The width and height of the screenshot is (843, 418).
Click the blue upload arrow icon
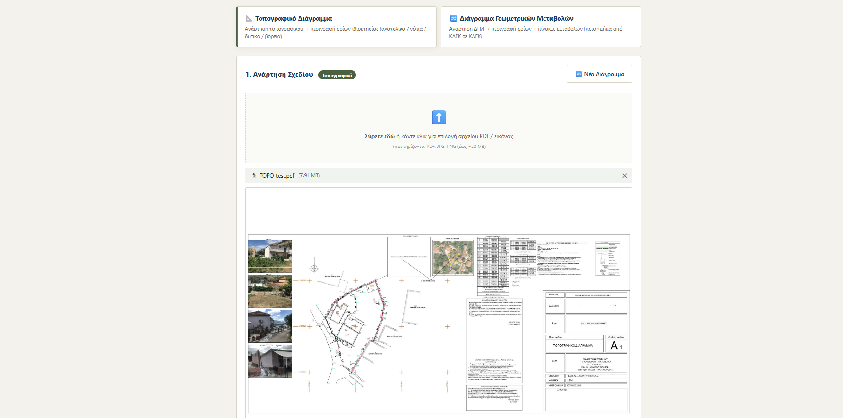click(x=439, y=117)
